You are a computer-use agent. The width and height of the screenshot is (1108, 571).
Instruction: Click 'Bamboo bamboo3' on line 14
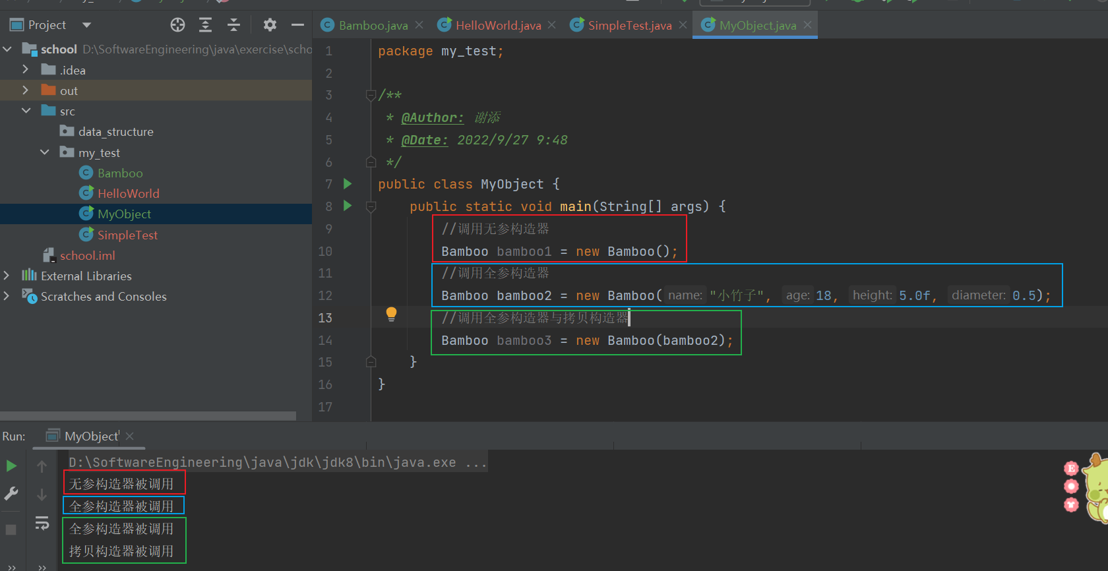[x=496, y=340]
